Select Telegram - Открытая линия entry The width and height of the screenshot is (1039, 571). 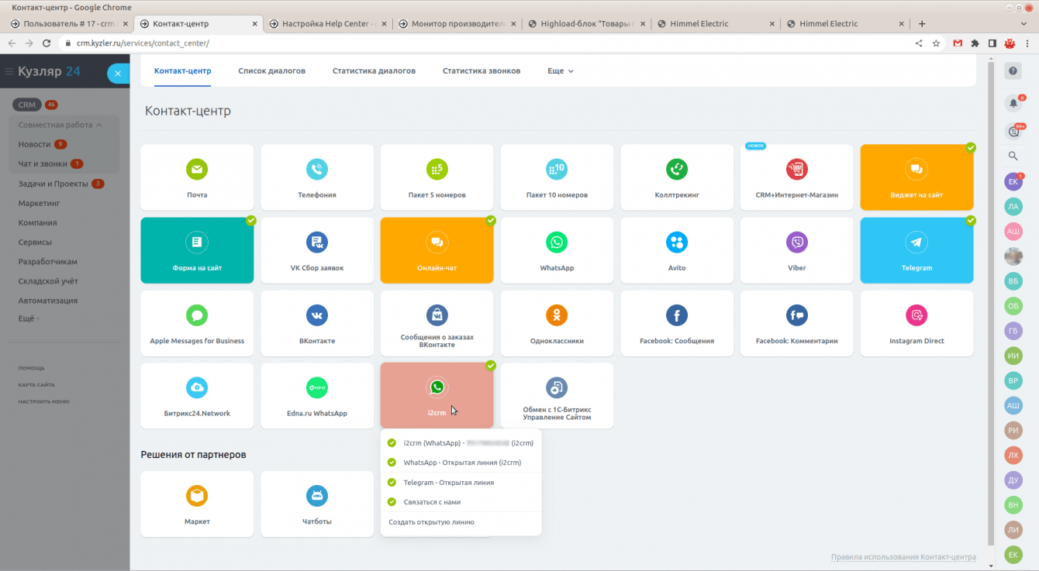point(461,483)
